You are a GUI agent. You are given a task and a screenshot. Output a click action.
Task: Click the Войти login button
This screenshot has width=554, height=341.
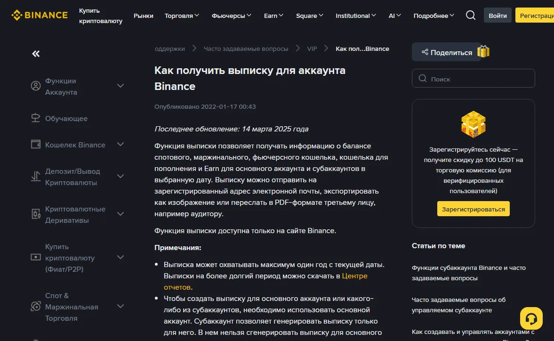[498, 15]
